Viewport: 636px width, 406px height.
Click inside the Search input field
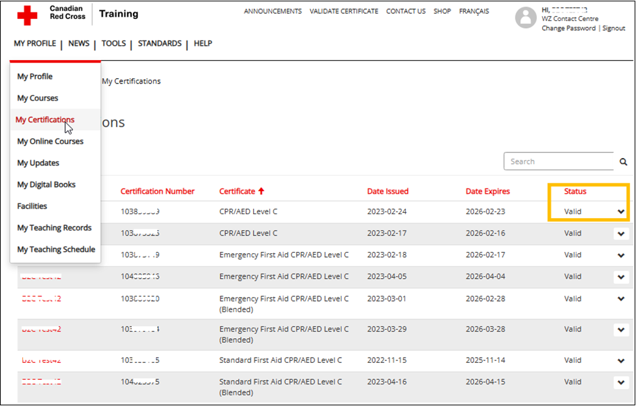click(x=559, y=161)
